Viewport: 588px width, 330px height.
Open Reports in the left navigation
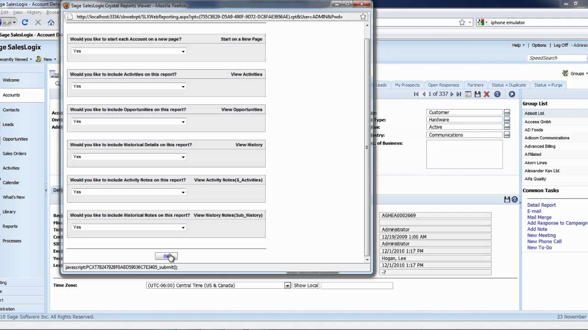click(x=10, y=226)
